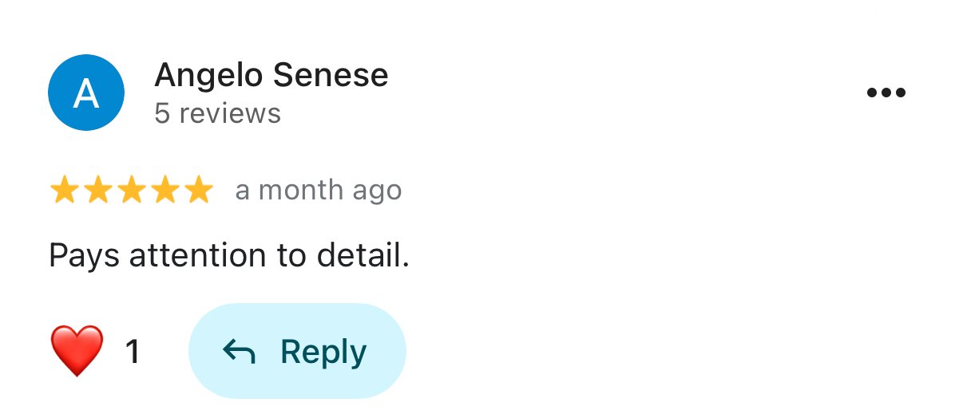Click the "Reply" text label
This screenshot has height=418, width=963.
click(323, 352)
